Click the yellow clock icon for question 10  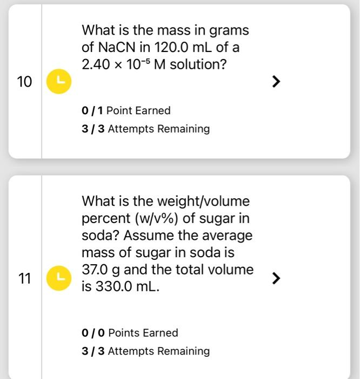(x=59, y=81)
